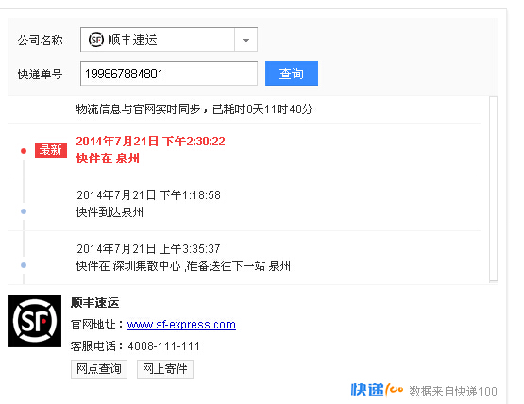Select the 顺丰速运 company combo box
The height and width of the screenshot is (404, 524).
[169, 40]
